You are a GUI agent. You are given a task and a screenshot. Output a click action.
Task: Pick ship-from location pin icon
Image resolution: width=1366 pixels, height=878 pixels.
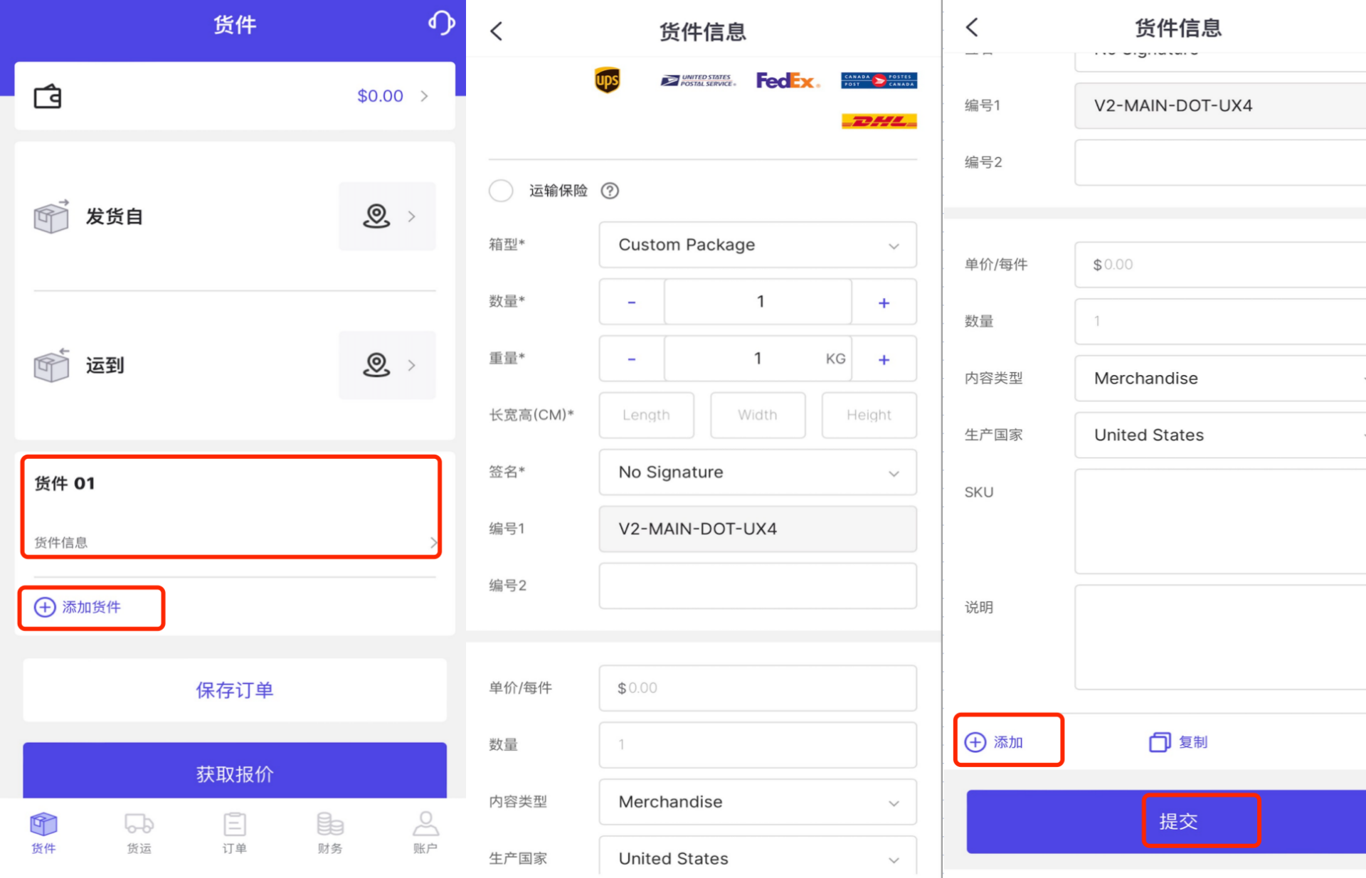(376, 216)
